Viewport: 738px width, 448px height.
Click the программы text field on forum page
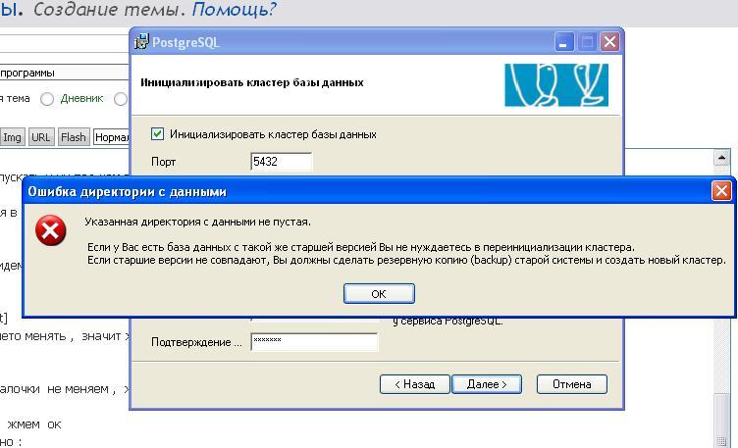tap(65, 73)
